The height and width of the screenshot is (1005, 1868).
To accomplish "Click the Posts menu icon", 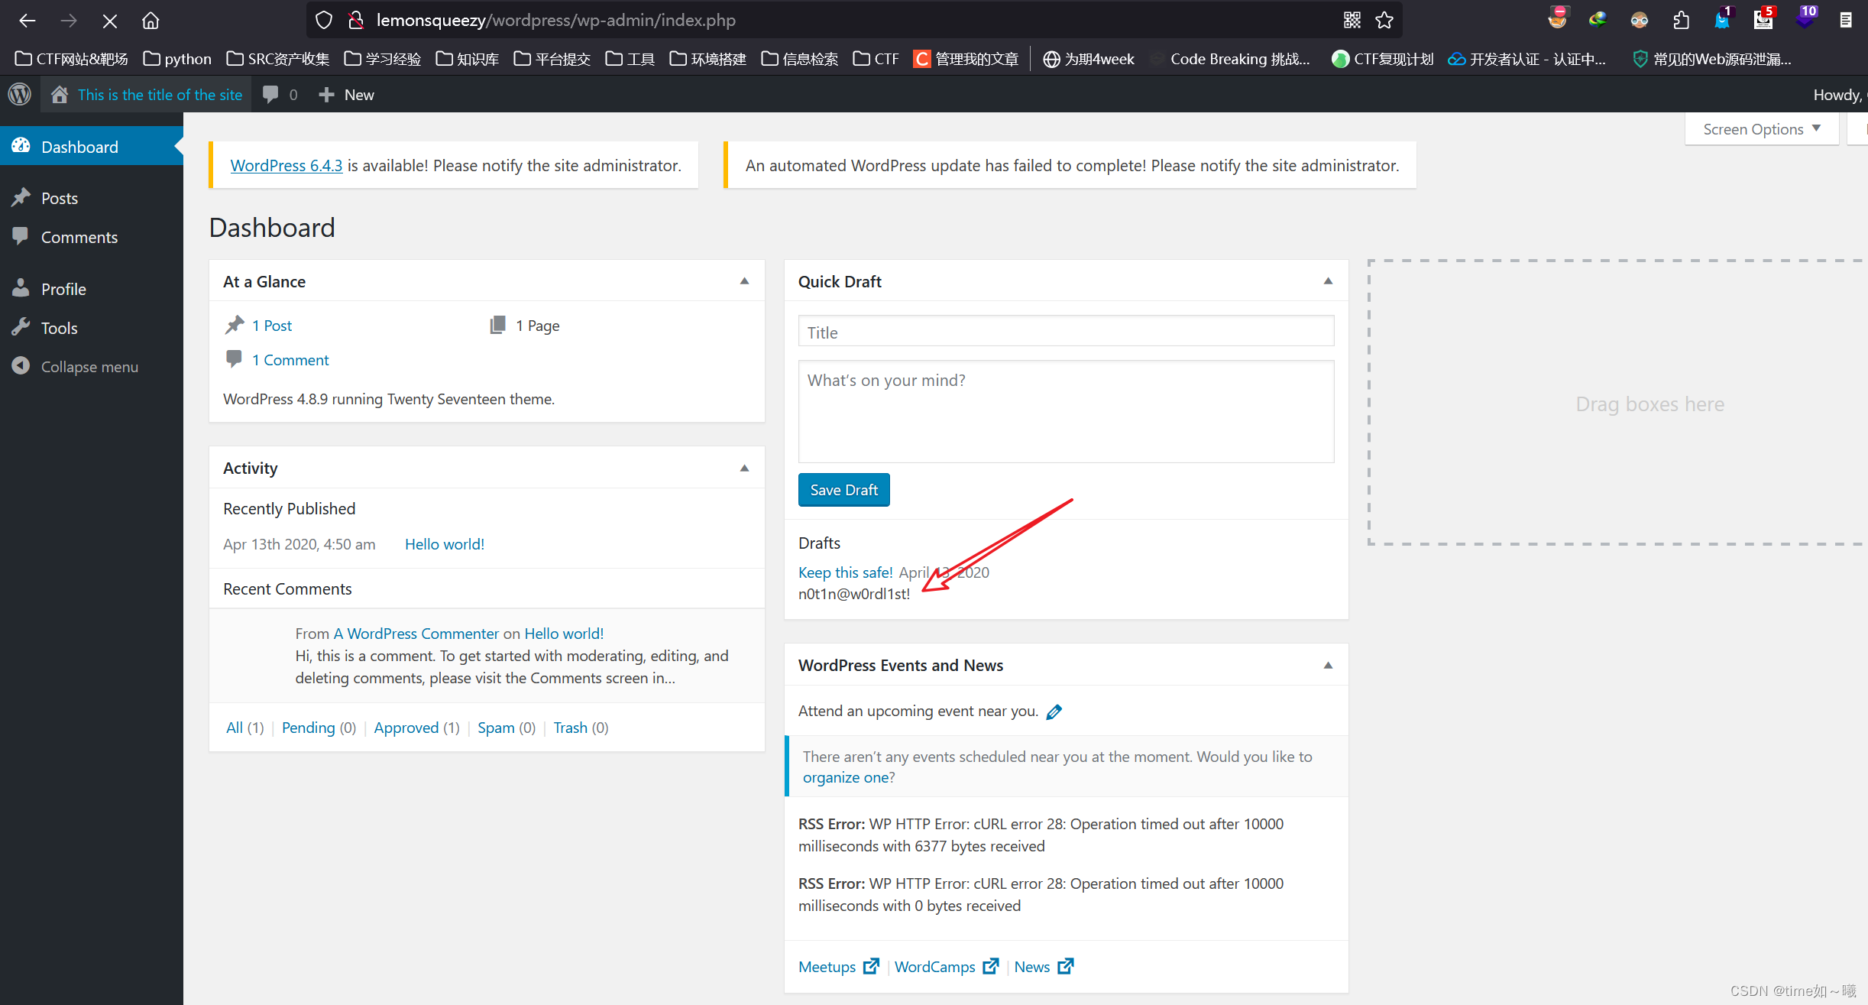I will [x=22, y=196].
